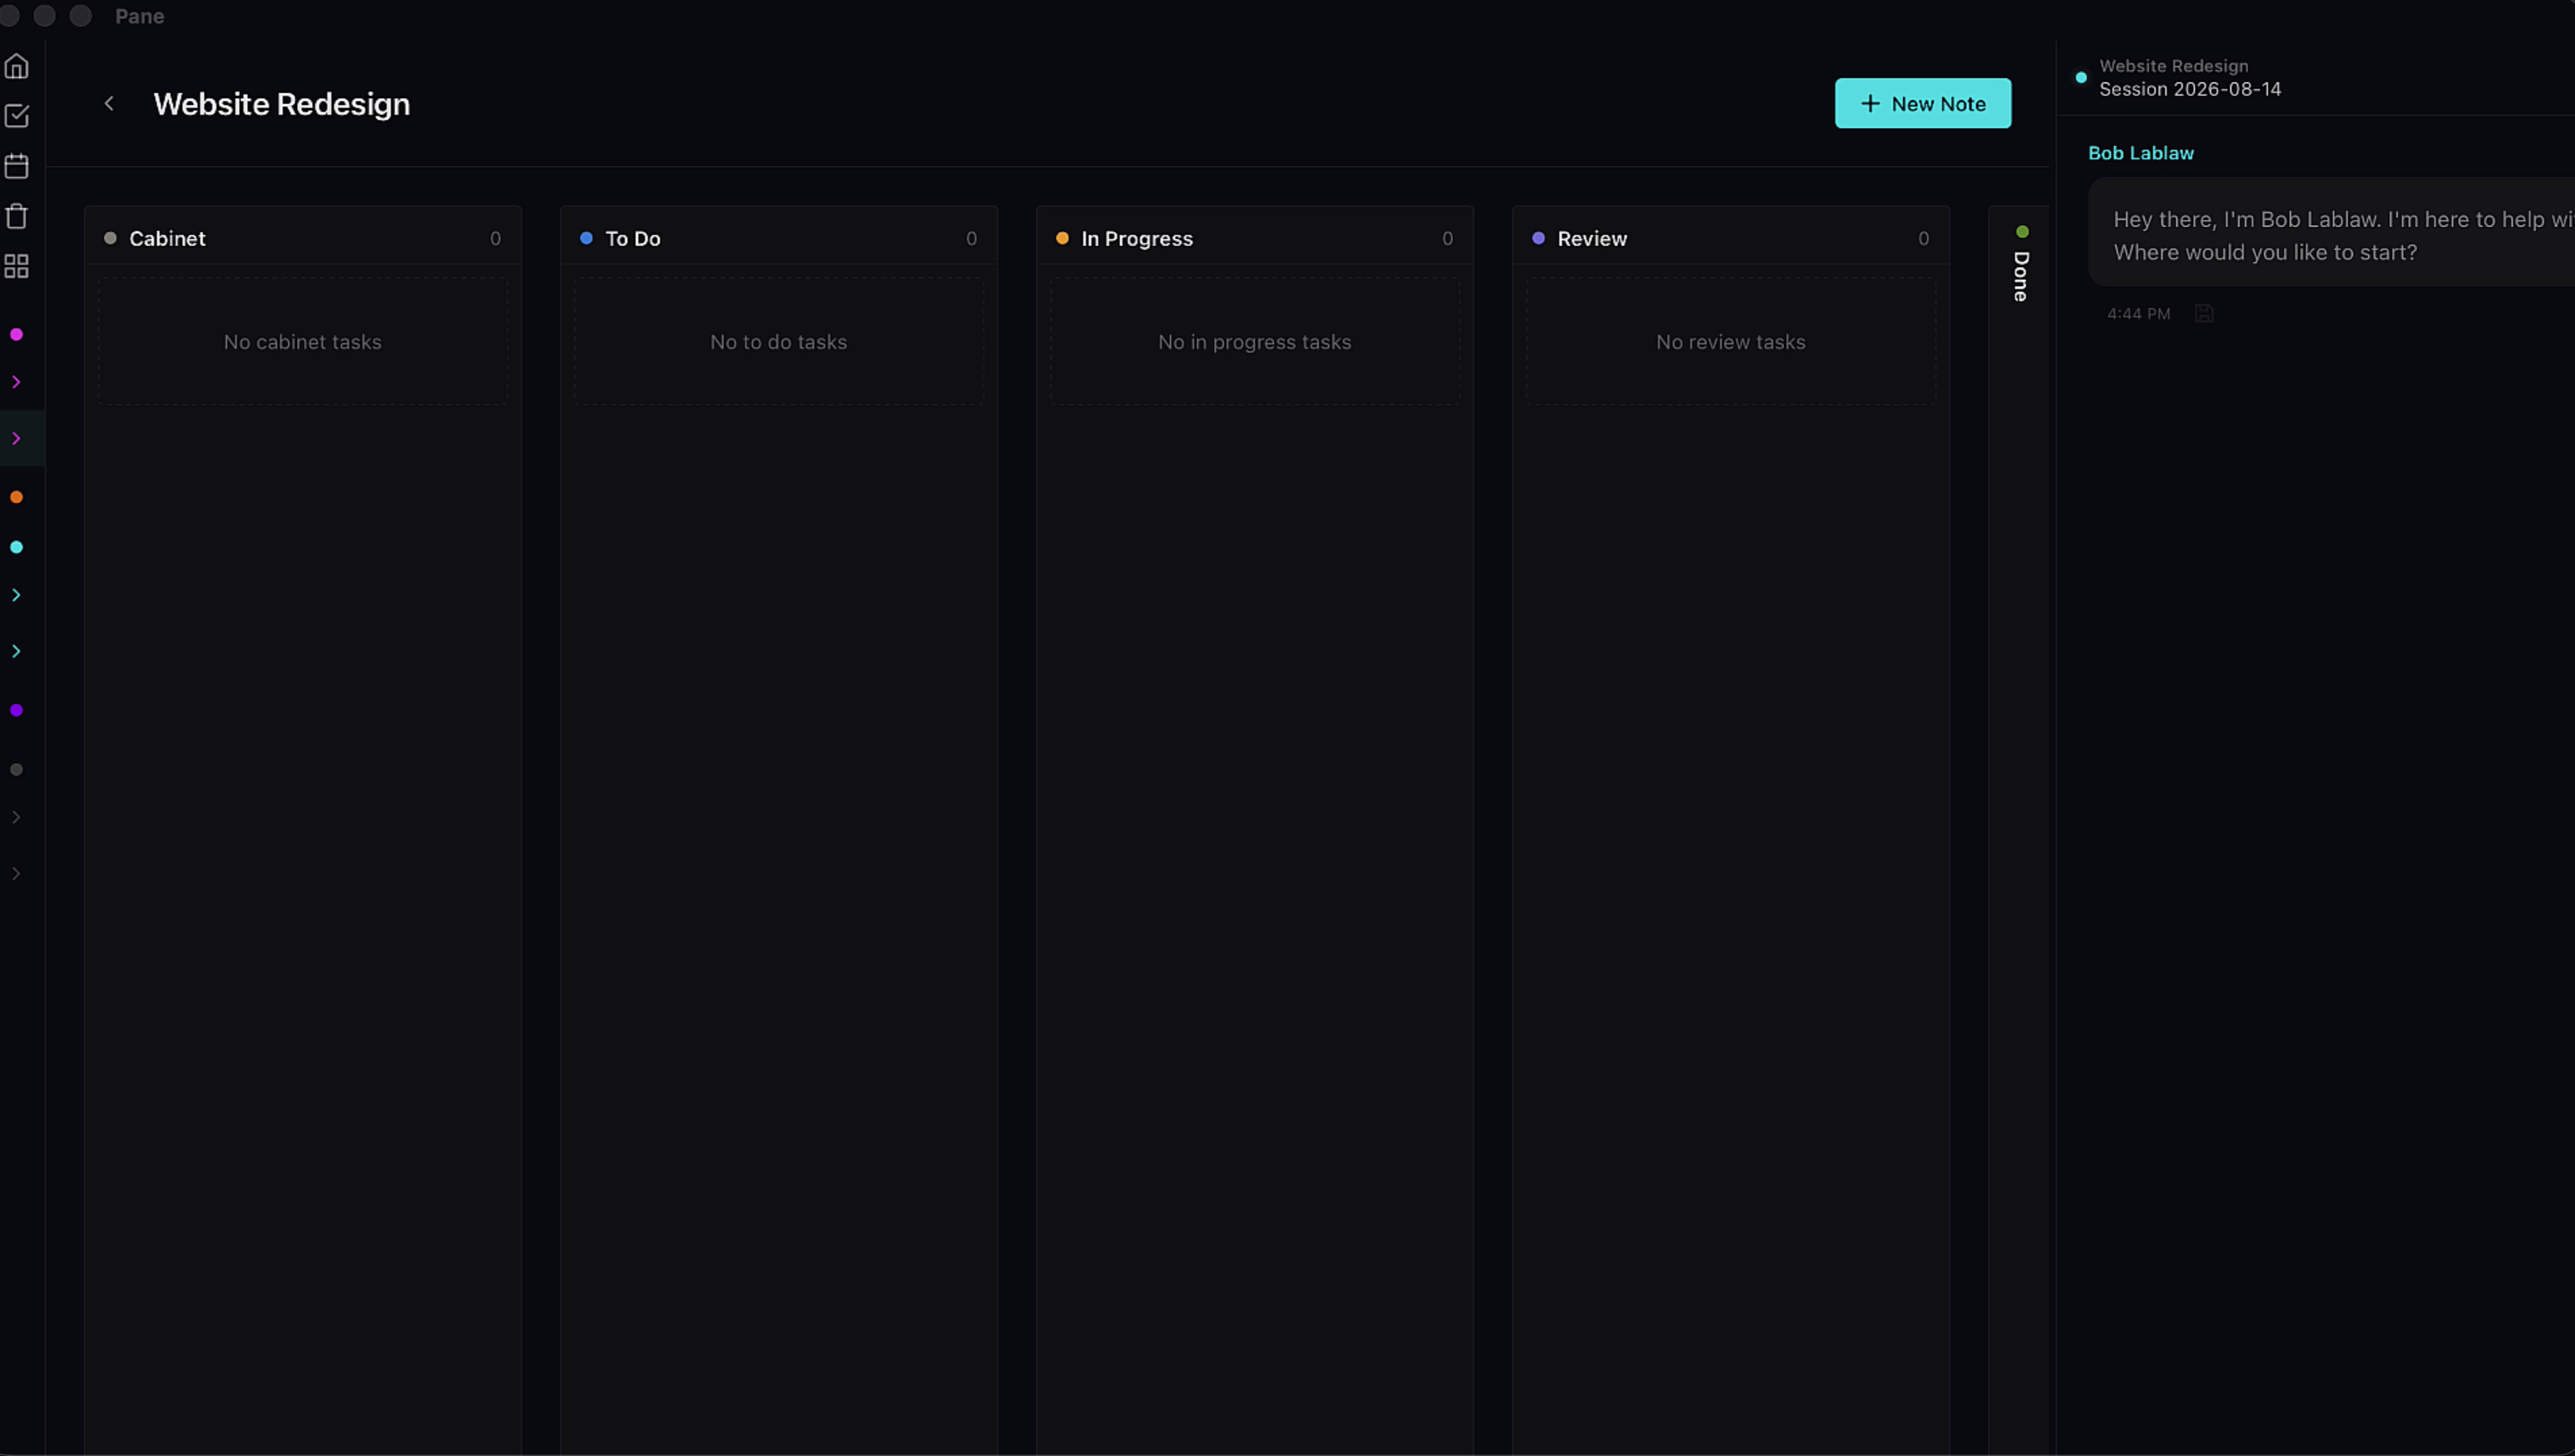Click the 4:44 PM message timestamp
The height and width of the screenshot is (1456, 2575).
click(2139, 314)
